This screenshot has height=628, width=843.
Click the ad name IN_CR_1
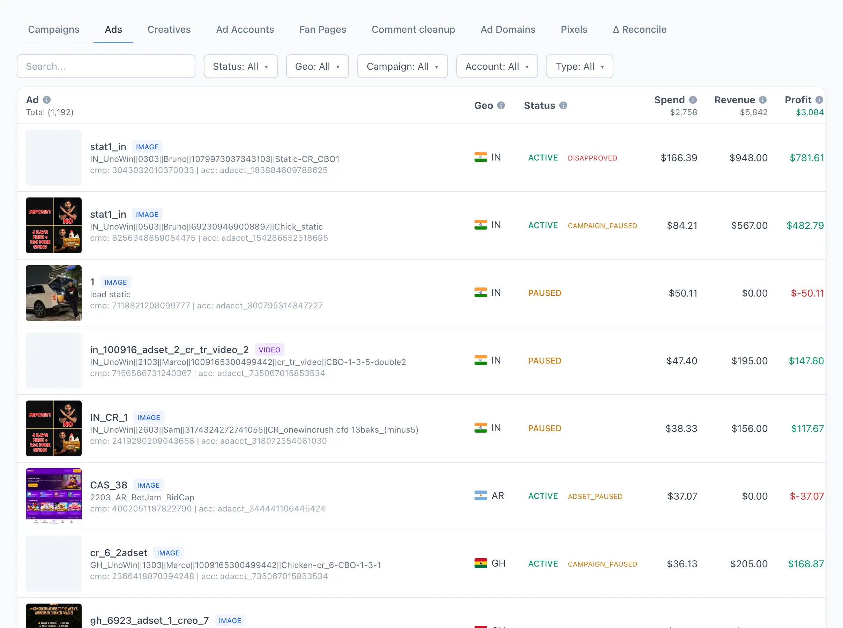click(109, 417)
